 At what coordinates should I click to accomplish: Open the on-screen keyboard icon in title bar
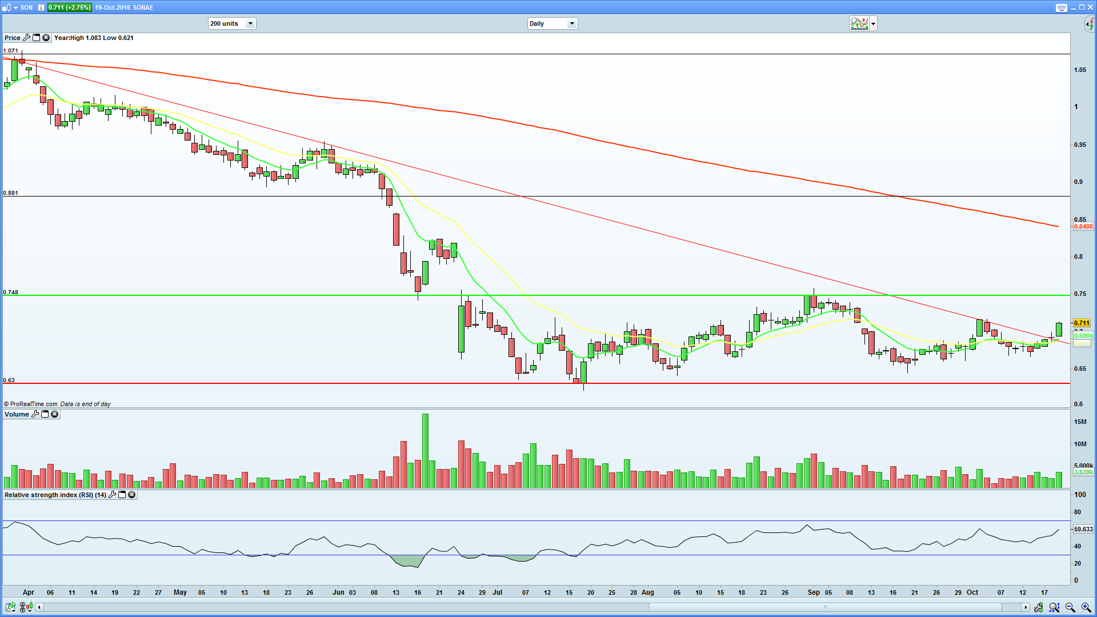1061,7
